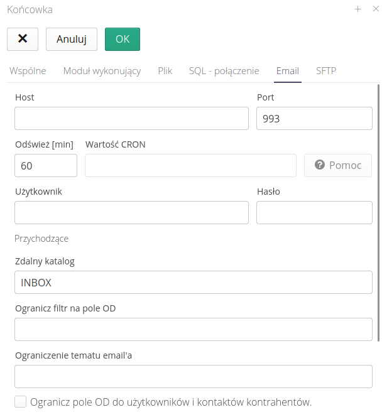This screenshot has width=382, height=417.
Task: Focus the Użytkownik text field
Action: (x=131, y=213)
